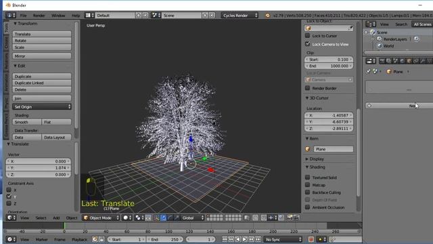Click the New material button
433x244 pixels.
tap(399, 106)
